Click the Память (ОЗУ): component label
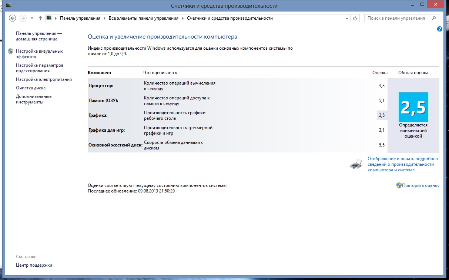 [x=103, y=101]
